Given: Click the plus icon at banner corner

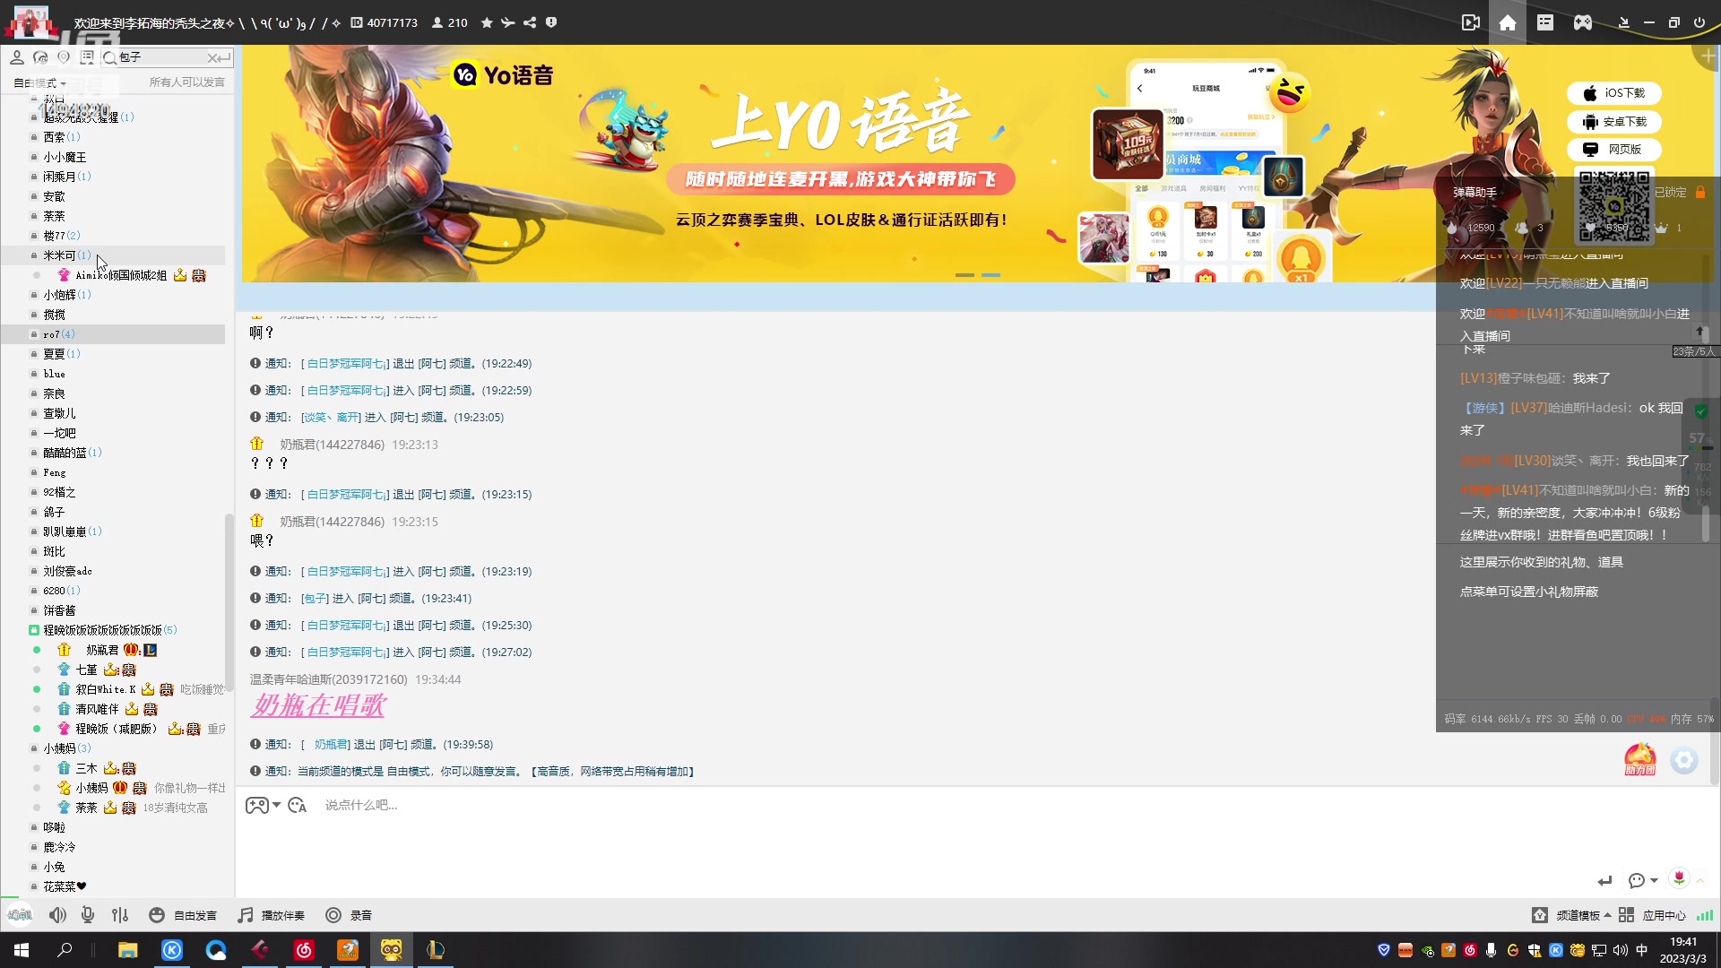Looking at the screenshot, I should point(1708,56).
